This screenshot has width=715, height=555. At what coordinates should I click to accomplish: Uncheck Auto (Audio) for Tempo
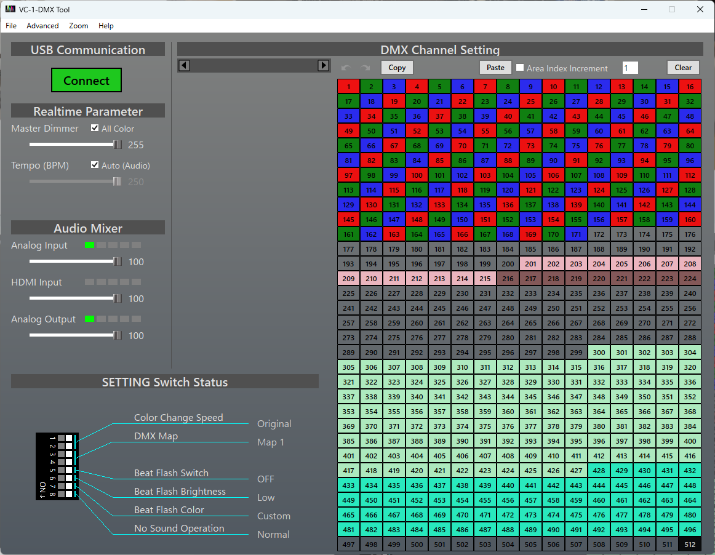[x=95, y=165]
